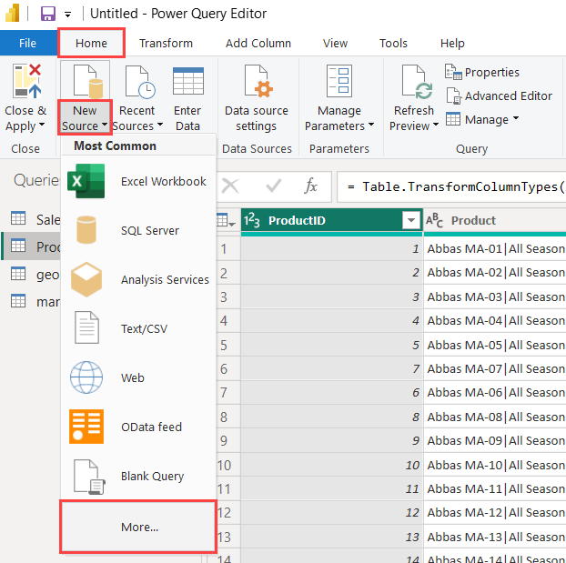Select the Product column header
Viewport: 566px width, 563px height.
click(x=495, y=220)
